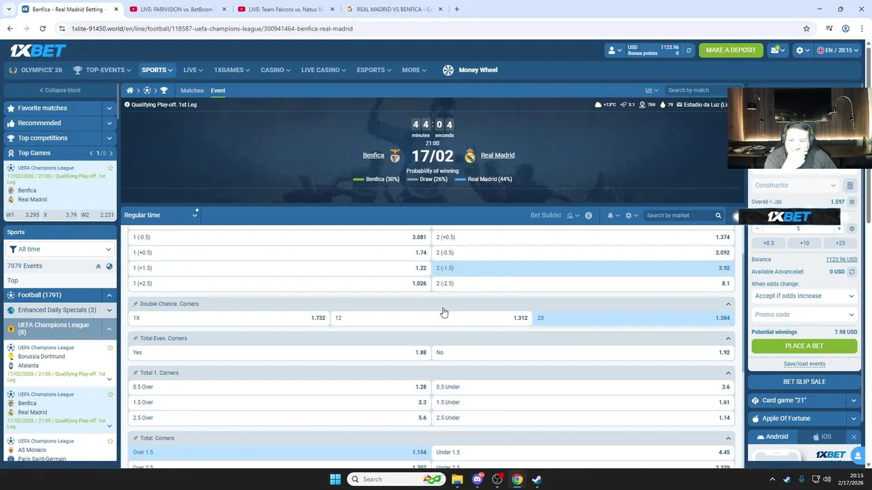Viewport: 872px width, 490px height.
Task: Open the CASINO menu
Action: [x=275, y=70]
